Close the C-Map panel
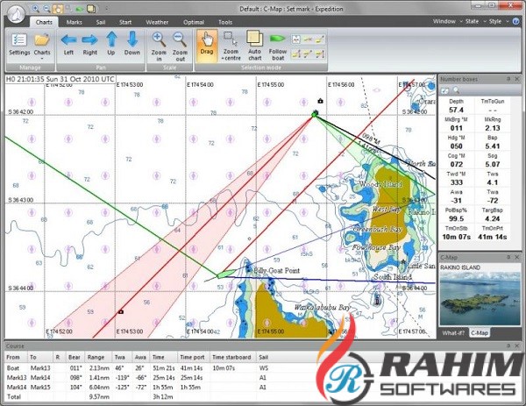 tap(517, 257)
